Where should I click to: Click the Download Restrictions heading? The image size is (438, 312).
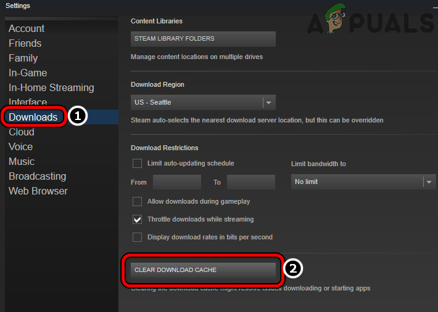(165, 148)
